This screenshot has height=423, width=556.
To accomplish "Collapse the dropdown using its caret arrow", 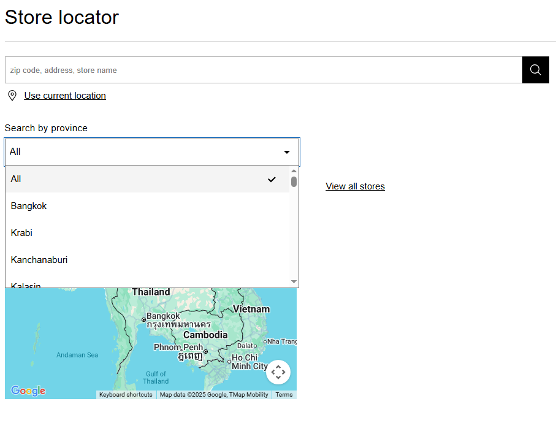I will (286, 152).
